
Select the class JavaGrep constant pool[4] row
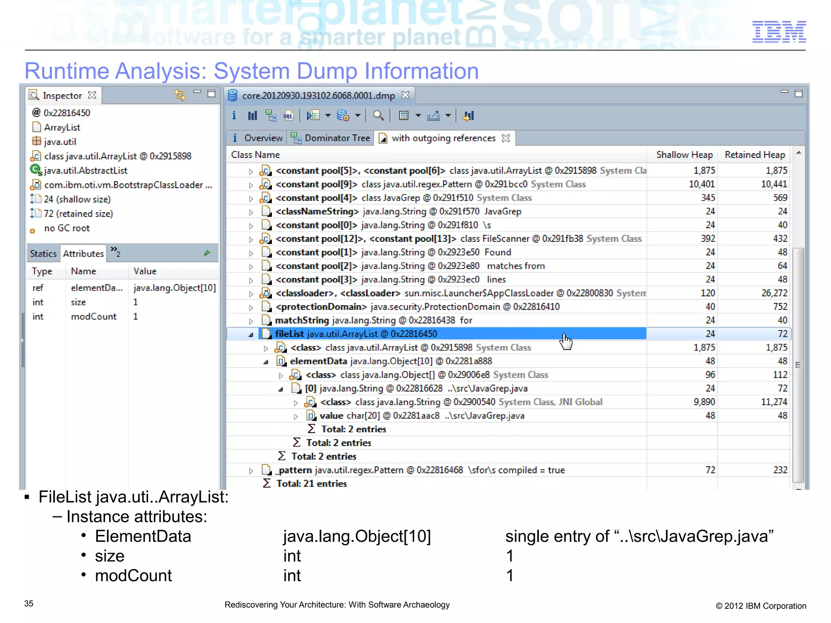tap(509, 198)
